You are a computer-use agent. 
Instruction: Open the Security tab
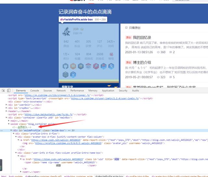pos(123,91)
